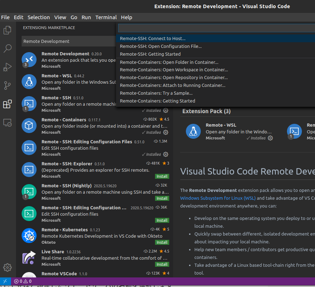Choose Remote-Containers: Getting Started

(215, 101)
